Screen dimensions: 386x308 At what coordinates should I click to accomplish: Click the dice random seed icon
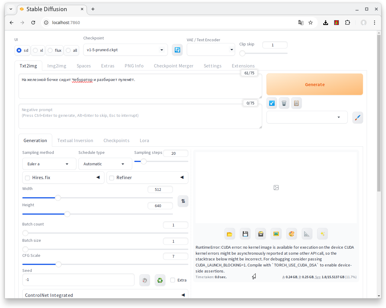(x=145, y=280)
